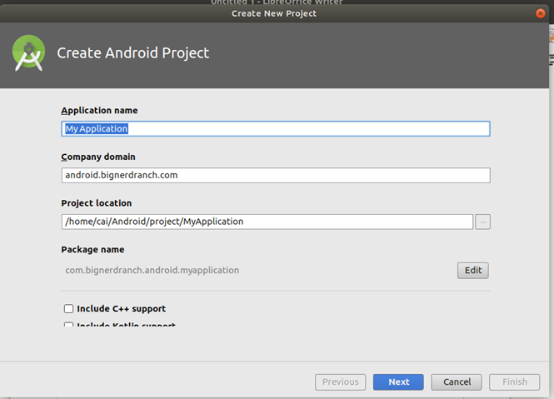The height and width of the screenshot is (399, 554).
Task: Click the Previous button
Action: point(340,382)
